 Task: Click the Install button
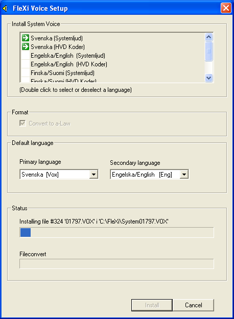coord(152,305)
